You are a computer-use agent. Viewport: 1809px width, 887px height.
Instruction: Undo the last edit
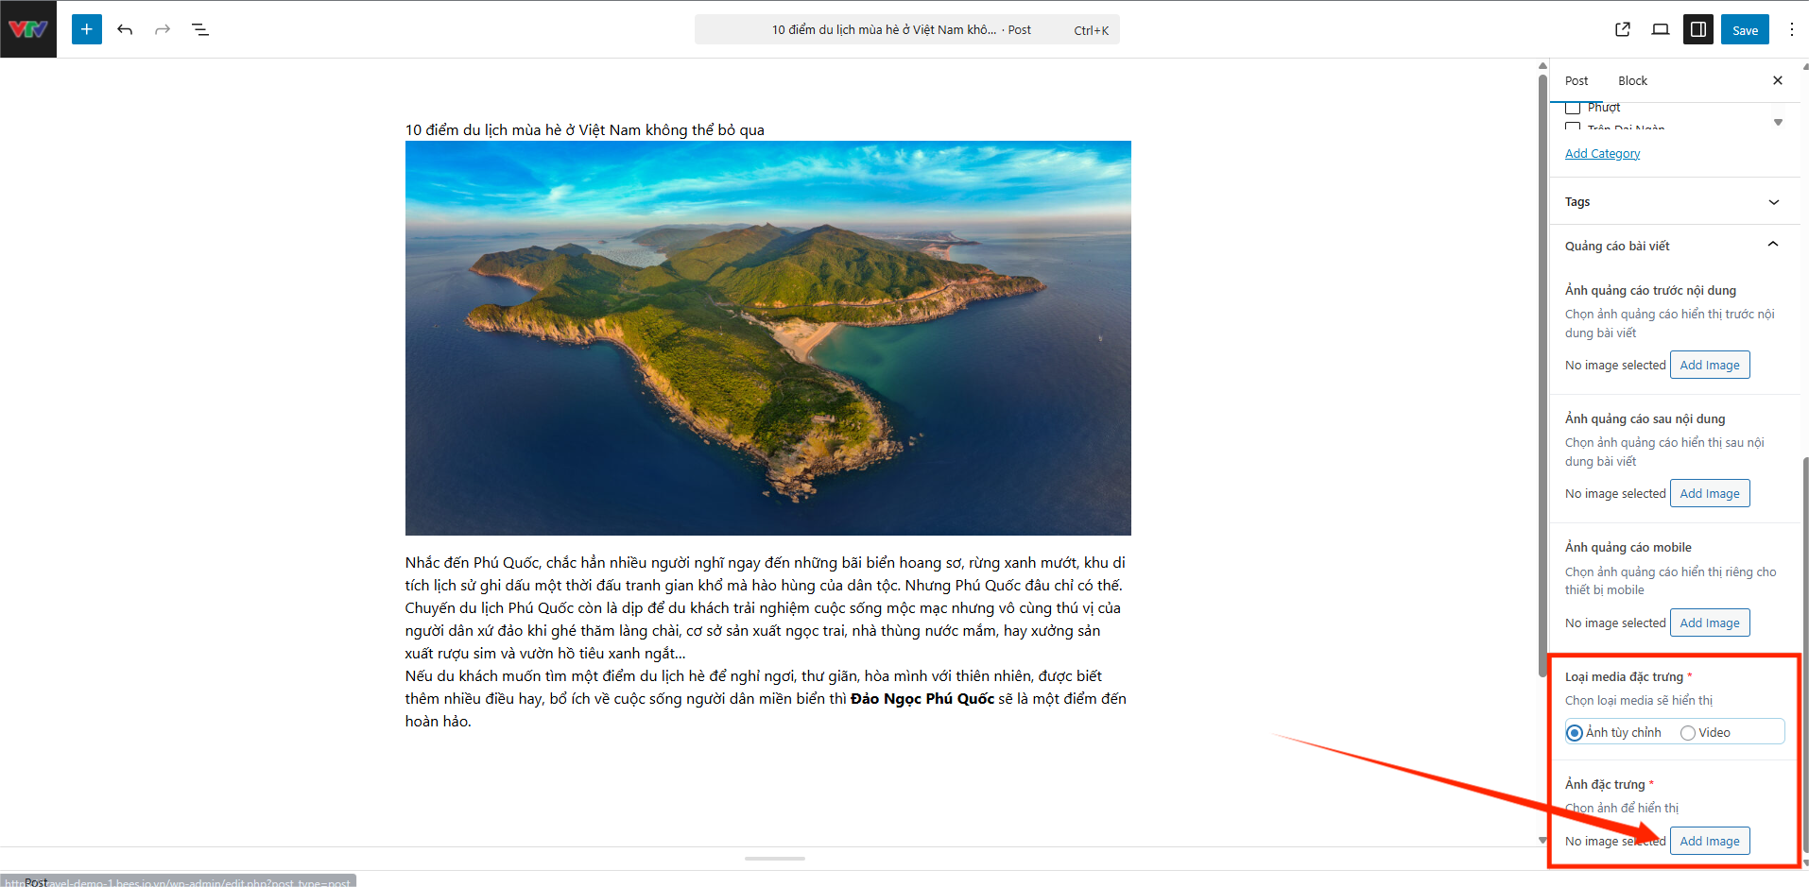125,29
